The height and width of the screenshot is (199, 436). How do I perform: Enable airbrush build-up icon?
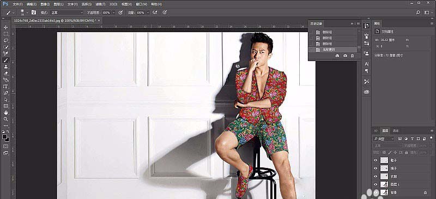coord(155,13)
